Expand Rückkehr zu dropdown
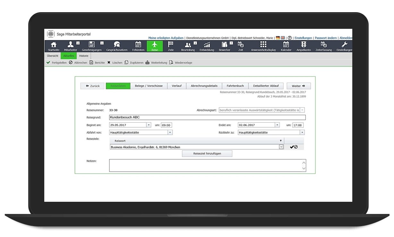The height and width of the screenshot is (237, 394). pos(302,132)
